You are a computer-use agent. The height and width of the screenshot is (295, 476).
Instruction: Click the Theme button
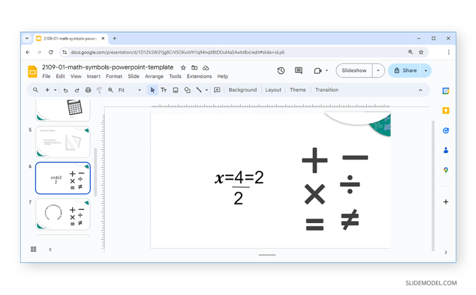(x=298, y=90)
